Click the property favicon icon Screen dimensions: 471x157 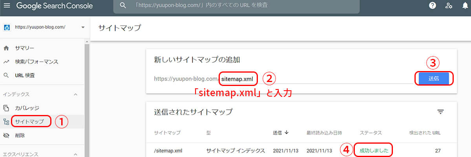(x=7, y=27)
